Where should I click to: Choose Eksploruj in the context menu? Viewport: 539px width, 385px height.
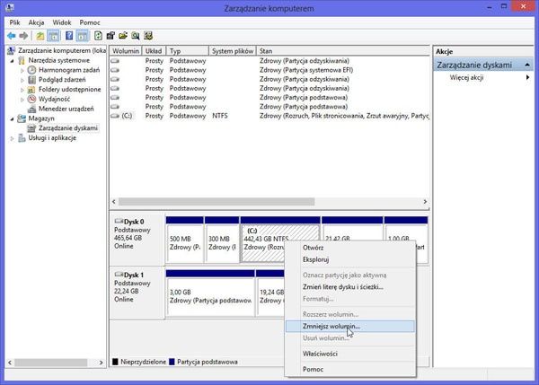(350, 259)
